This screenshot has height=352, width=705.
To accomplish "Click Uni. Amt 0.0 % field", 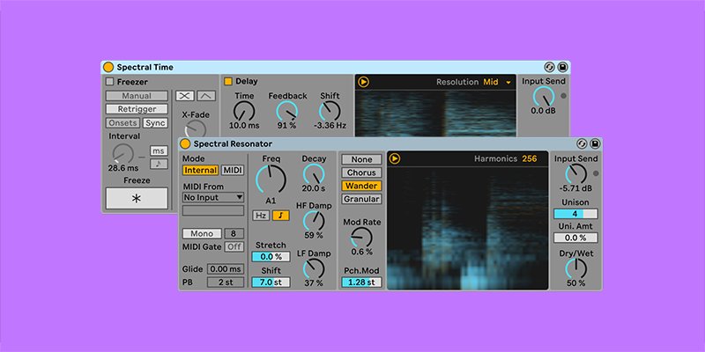I will 575,238.
